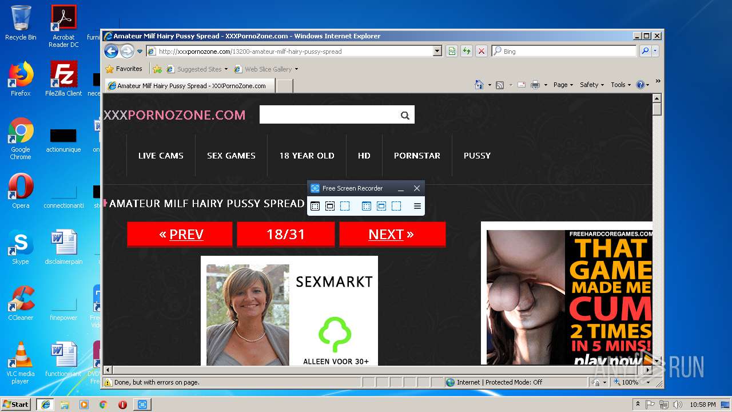Screen dimensions: 732x412
Task: Open the Safety menu
Action: tap(592, 85)
